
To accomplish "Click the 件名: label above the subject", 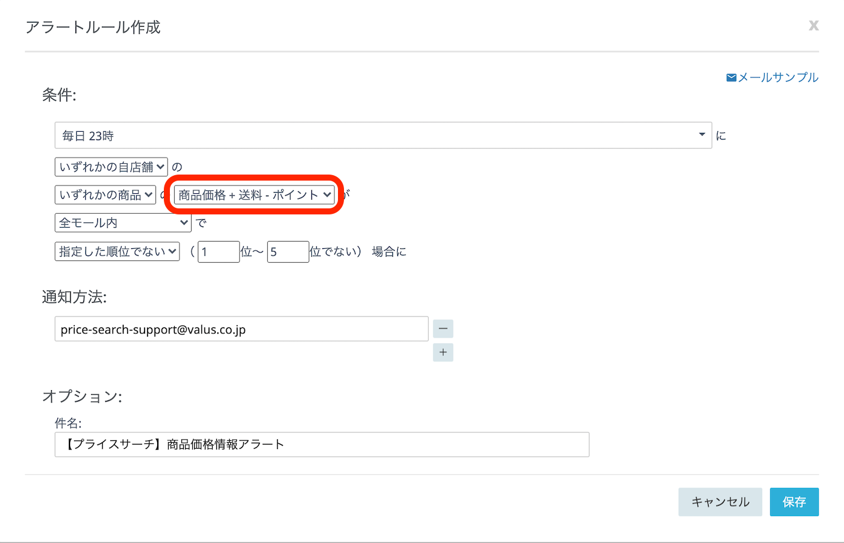I will tap(68, 423).
